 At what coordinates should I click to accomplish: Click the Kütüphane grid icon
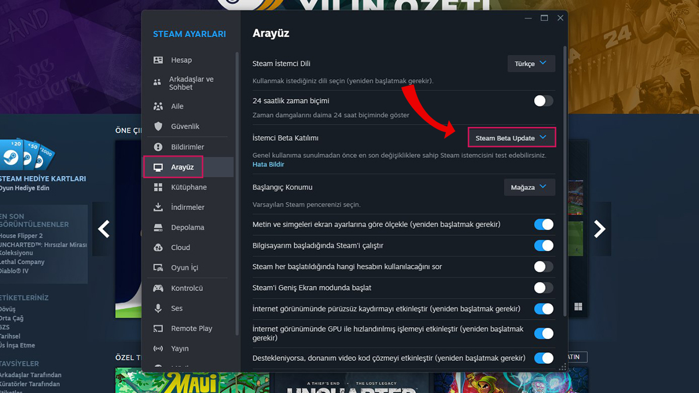tap(157, 187)
